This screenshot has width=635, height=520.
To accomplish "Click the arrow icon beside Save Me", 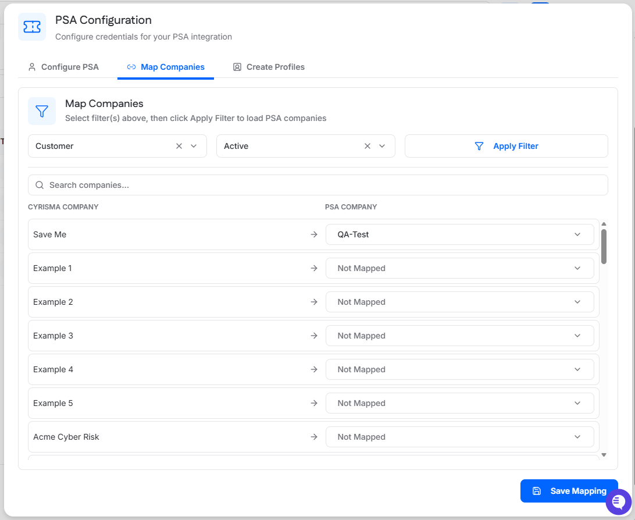I will pos(314,234).
